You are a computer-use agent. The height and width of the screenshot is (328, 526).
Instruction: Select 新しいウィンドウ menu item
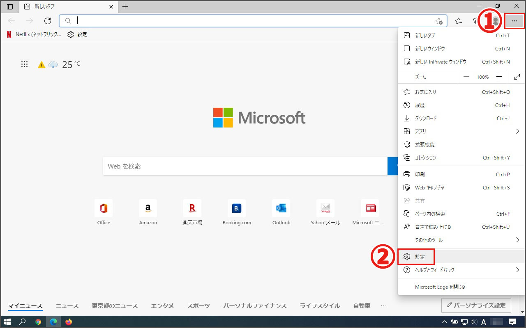tap(461, 49)
